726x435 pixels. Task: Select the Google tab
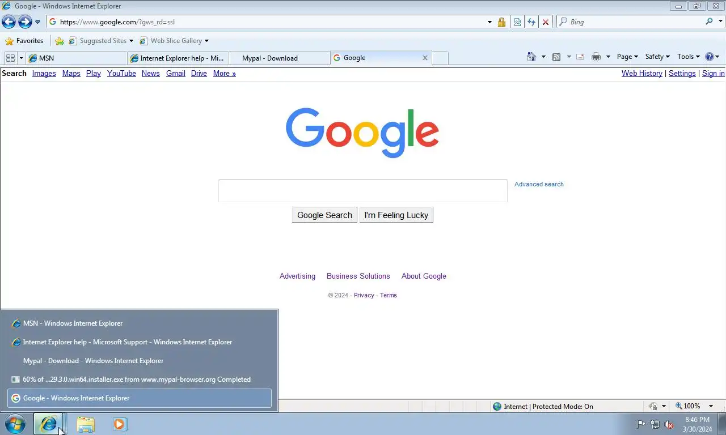(x=377, y=58)
